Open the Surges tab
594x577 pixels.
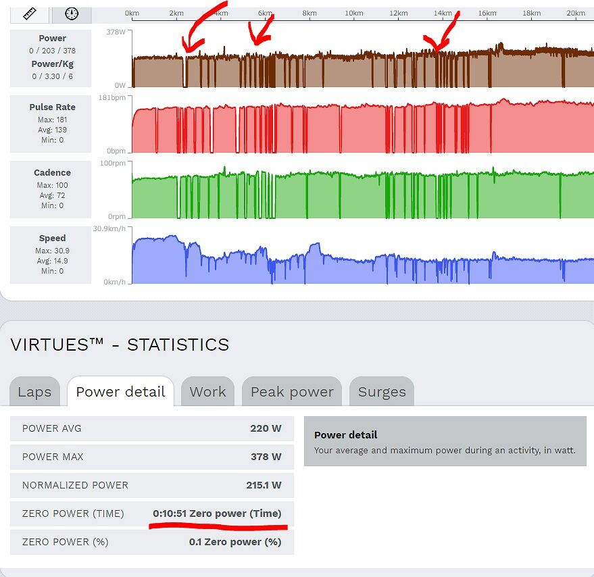382,391
